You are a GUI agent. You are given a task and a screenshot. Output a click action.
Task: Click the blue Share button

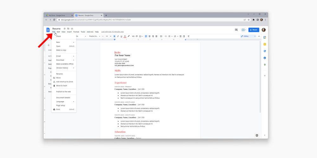(x=254, y=30)
